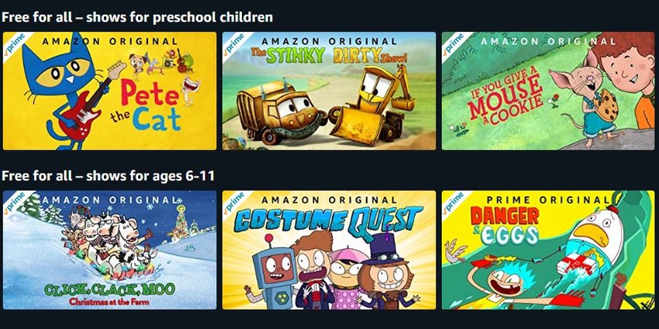Open The Stinky & Dirty Show tile
Viewport: 659px width, 329px height.
coord(329,91)
